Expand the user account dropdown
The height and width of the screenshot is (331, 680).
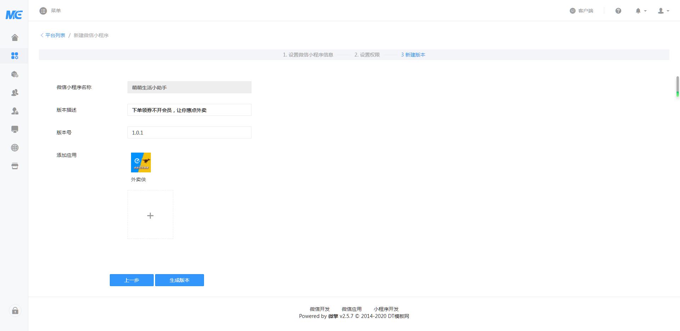coord(663,11)
